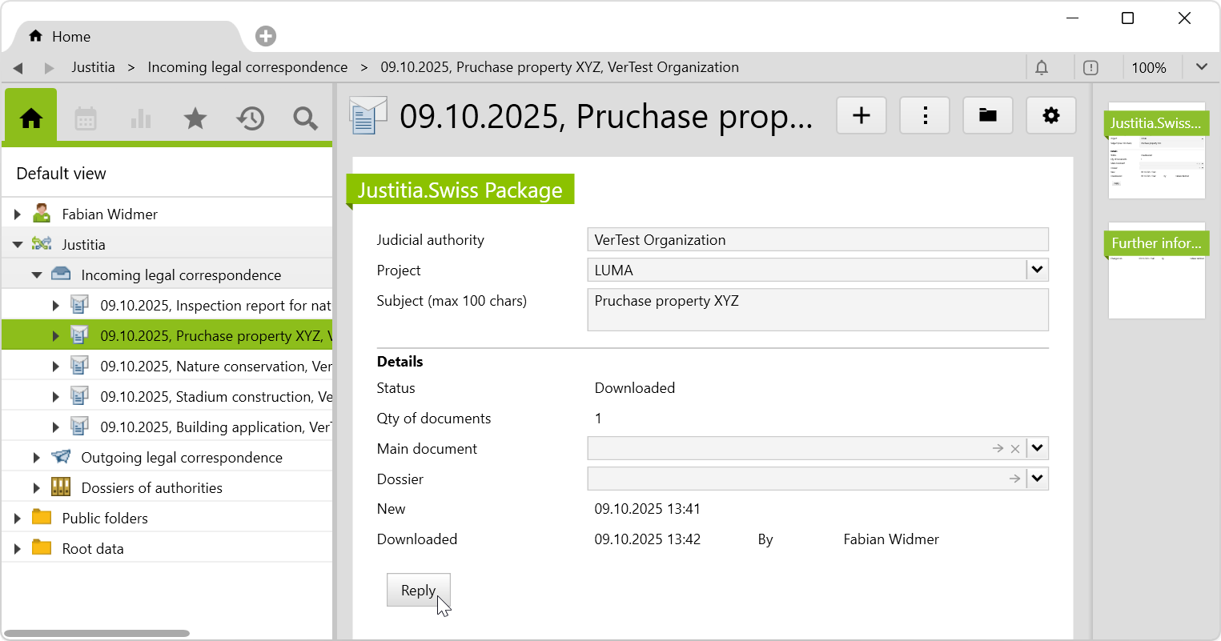Viewport: 1221px width, 641px height.
Task: Open the statistics bar chart icon
Action: point(141,119)
